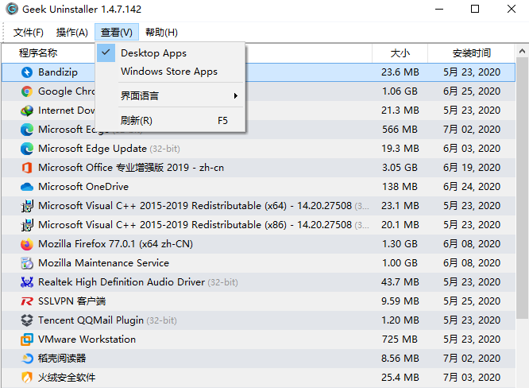The image size is (529, 388).
Task: Select Realtek High Definition Audio Driver
Action: click(x=258, y=282)
